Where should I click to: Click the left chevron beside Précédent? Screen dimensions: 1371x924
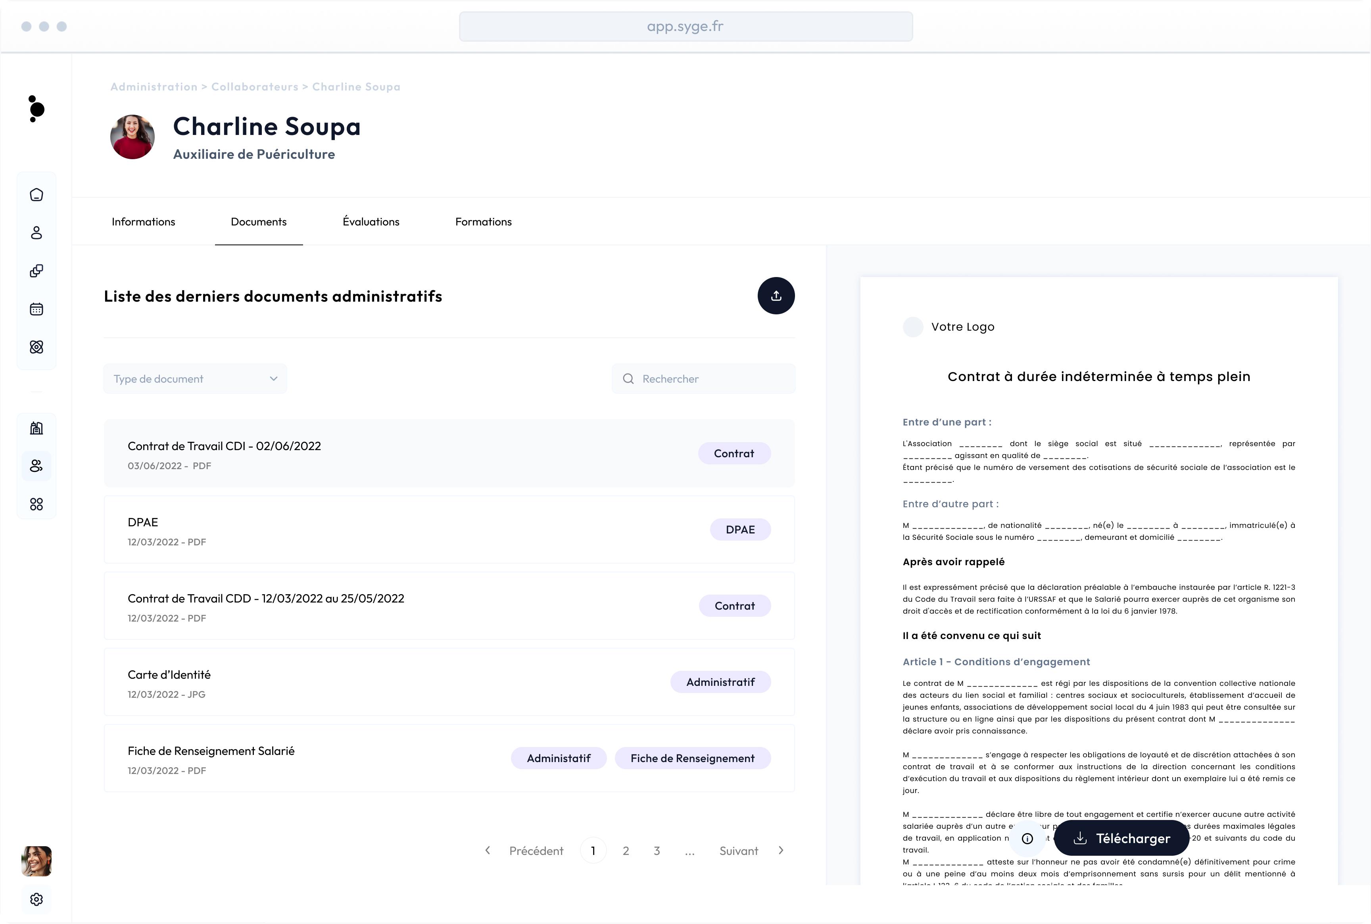pyautogui.click(x=488, y=850)
